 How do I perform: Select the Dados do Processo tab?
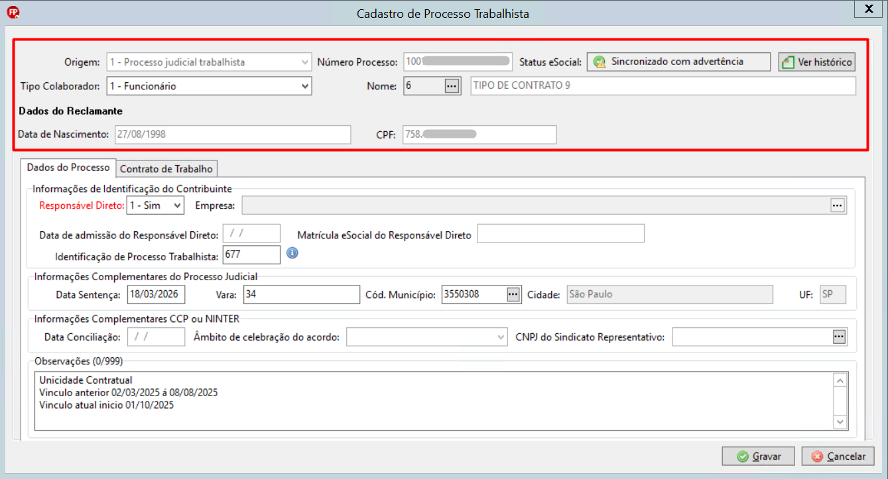point(68,168)
